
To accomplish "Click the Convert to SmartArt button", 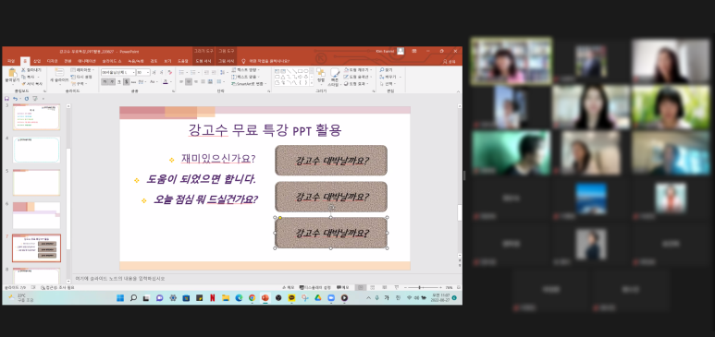I will [250, 84].
